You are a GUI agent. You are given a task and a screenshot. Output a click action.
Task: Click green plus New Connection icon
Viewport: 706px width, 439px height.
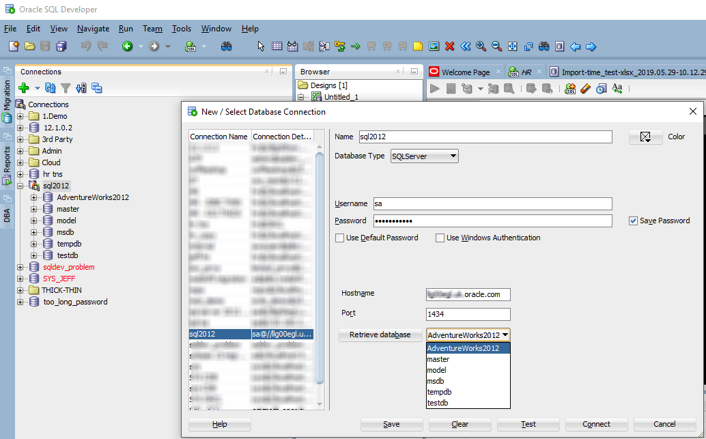pos(24,88)
